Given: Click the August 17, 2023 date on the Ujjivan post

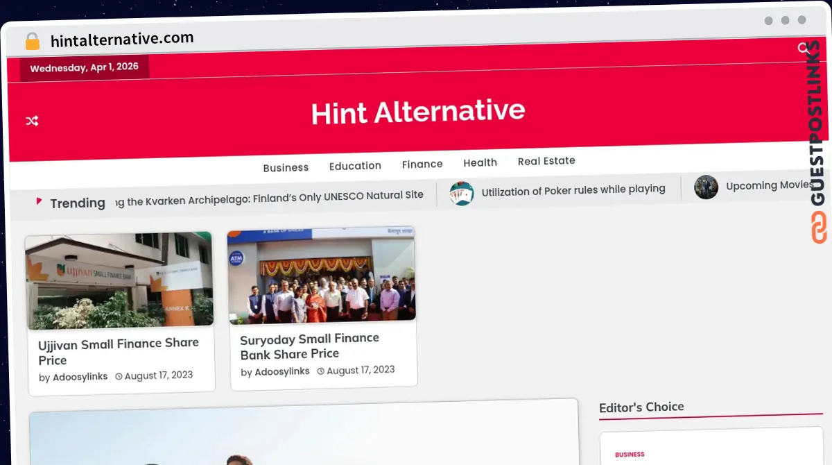Looking at the screenshot, I should tap(159, 375).
